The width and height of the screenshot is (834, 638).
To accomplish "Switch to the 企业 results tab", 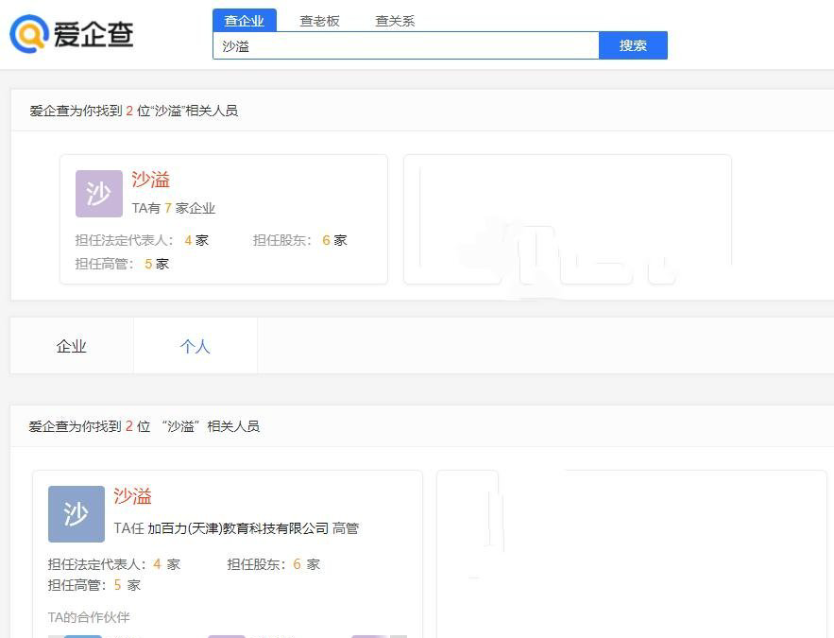I will (x=72, y=346).
